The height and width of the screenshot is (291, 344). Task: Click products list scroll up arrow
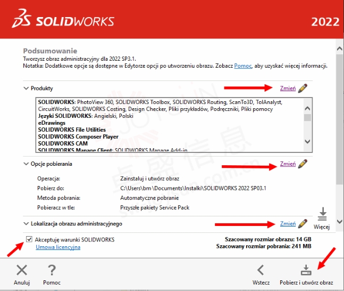tap(308, 108)
